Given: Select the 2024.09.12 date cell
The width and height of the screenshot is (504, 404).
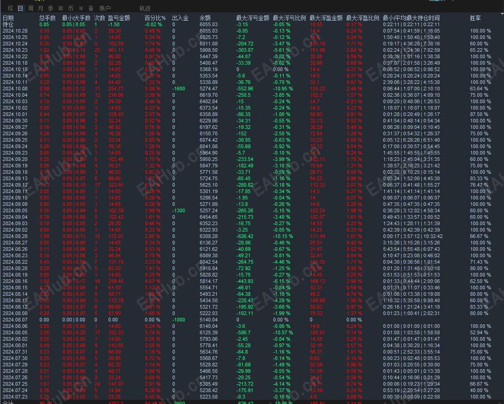Looking at the screenshot, I should pos(15,185).
